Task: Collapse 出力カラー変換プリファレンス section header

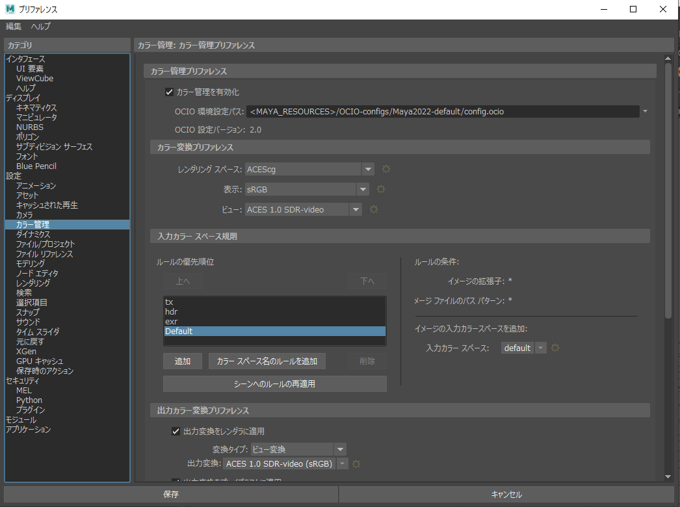Action: coord(400,410)
